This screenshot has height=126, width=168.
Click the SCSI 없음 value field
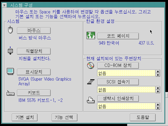[126, 90]
